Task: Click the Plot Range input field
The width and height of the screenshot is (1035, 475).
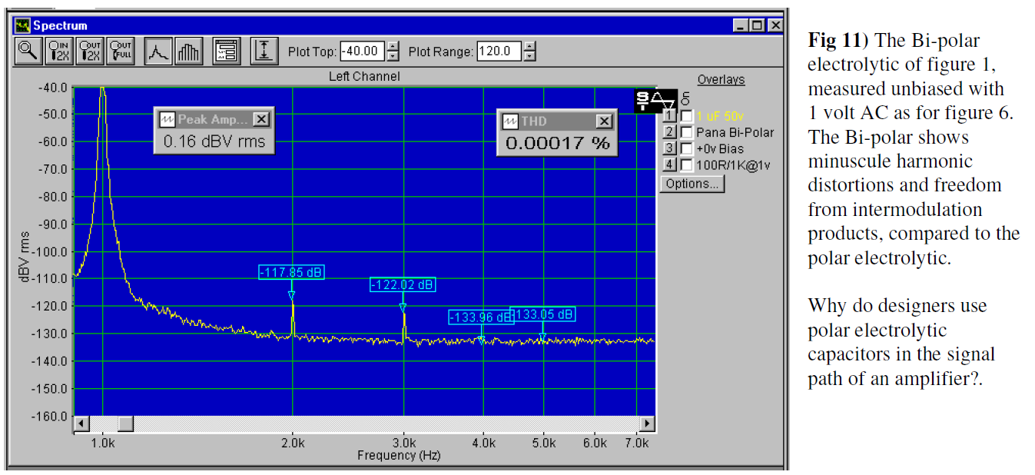Action: click(x=499, y=51)
